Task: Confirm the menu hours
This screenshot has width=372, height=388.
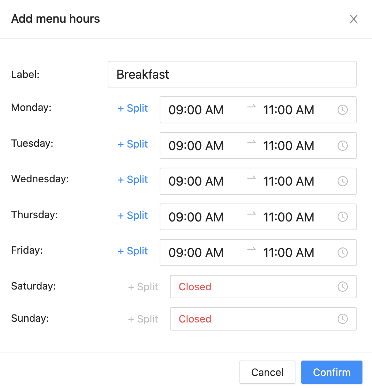Action: [x=332, y=372]
